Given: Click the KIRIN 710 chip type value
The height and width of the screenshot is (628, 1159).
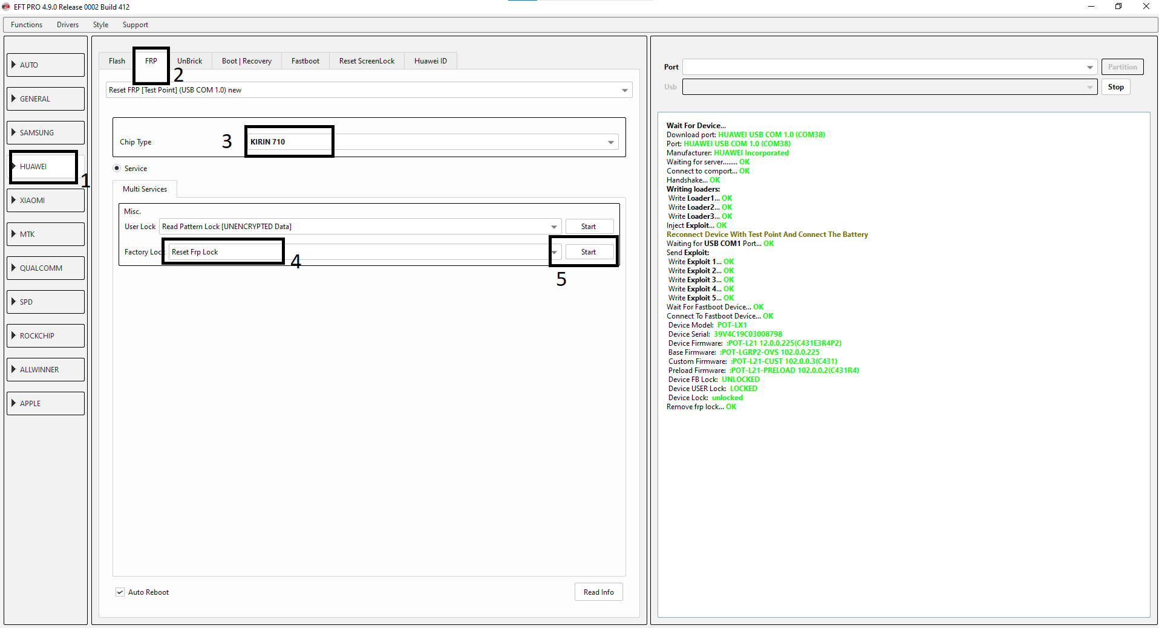Looking at the screenshot, I should [268, 142].
